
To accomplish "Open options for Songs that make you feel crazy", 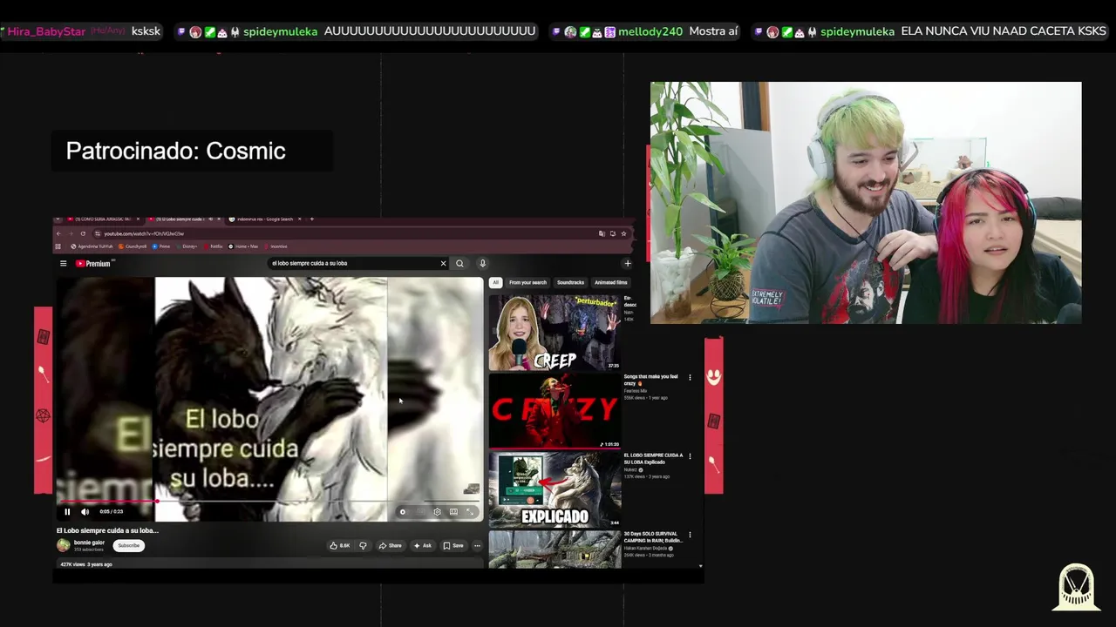I will 690,378.
